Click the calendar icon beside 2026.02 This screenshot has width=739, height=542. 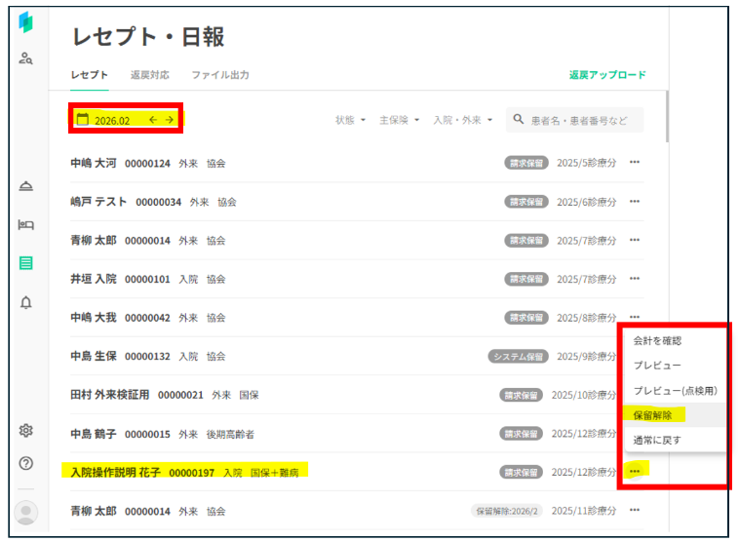tap(83, 119)
